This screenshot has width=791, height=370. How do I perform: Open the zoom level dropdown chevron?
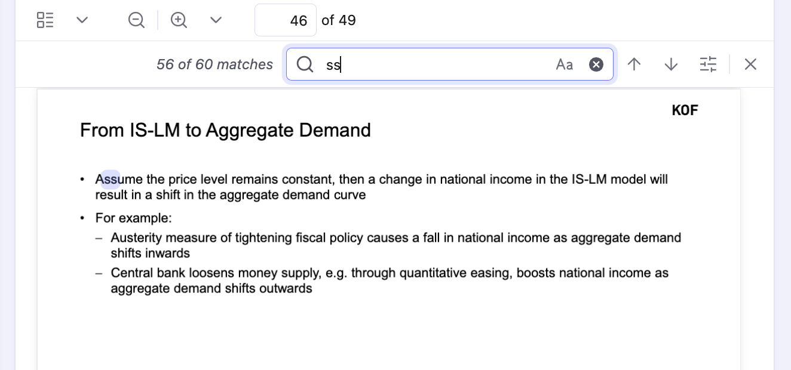[216, 20]
